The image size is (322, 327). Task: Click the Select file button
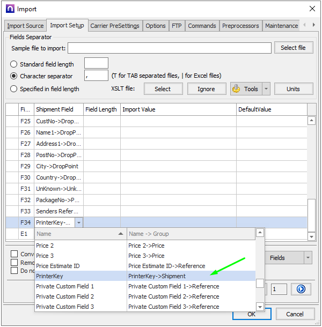(293, 48)
